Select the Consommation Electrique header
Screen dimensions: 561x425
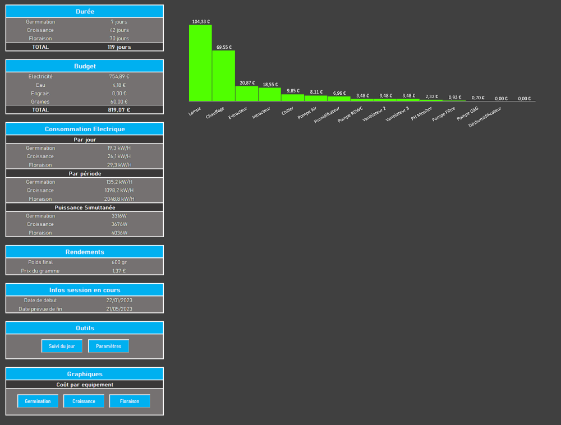point(85,129)
